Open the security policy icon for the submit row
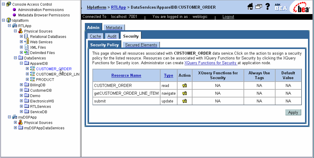Image resolution: width=314 pixels, height=158 pixels. [x=184, y=101]
